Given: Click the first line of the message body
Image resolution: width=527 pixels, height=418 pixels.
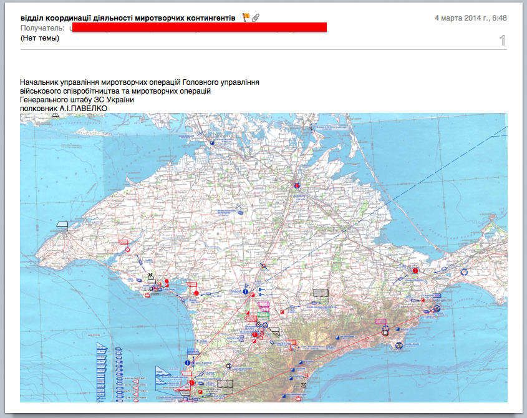Looking at the screenshot, I should pos(139,82).
